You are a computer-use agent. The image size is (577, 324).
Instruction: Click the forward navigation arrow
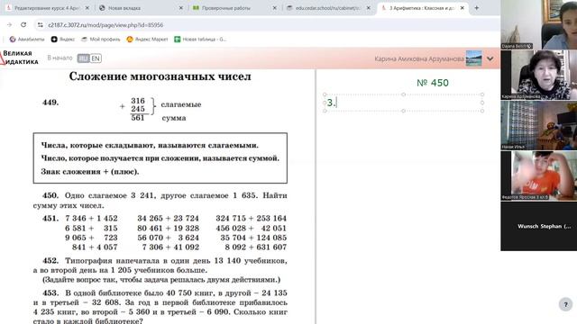click(10, 24)
